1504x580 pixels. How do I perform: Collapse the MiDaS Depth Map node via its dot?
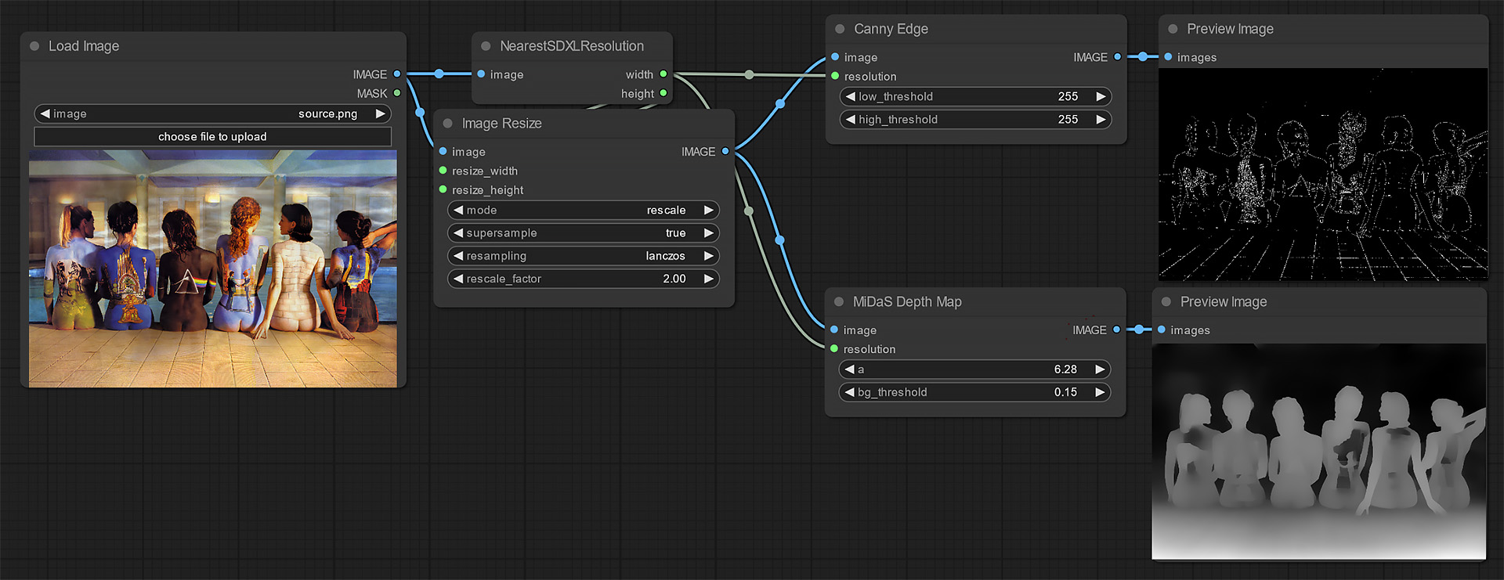(839, 302)
